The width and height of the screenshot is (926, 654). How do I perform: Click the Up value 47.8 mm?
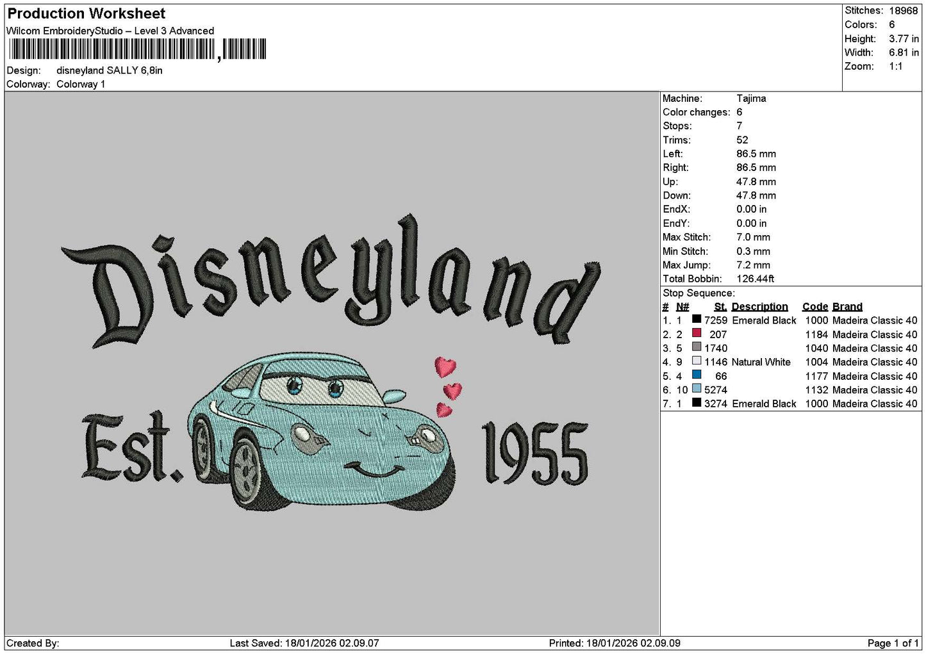(756, 182)
